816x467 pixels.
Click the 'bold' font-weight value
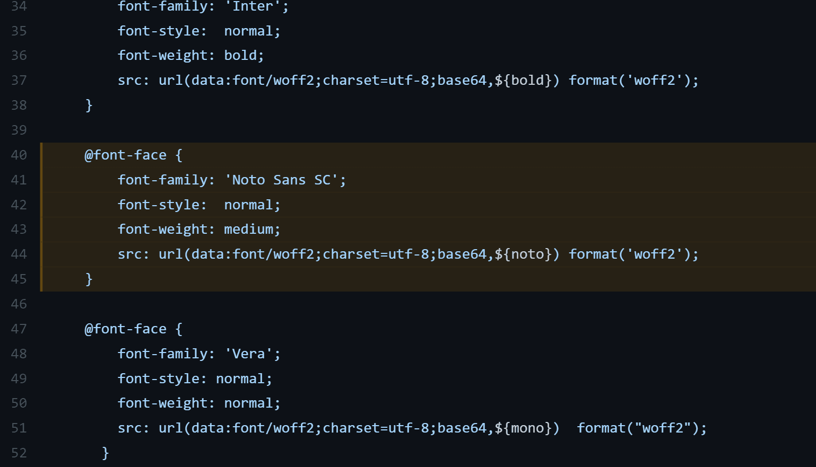tap(240, 55)
